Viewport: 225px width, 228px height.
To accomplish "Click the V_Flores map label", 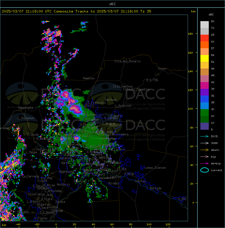I will [x=41, y=218].
